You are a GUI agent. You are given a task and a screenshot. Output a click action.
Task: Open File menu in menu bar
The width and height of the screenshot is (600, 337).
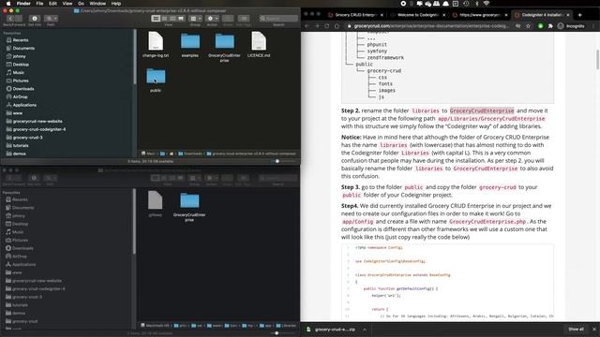(x=39, y=4)
